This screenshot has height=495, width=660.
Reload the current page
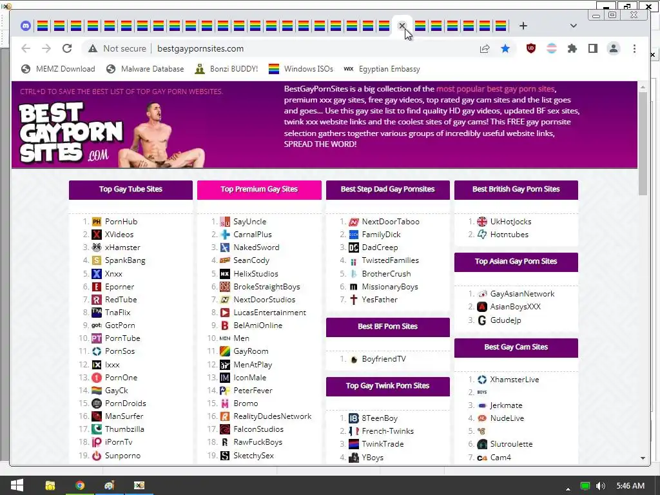[x=67, y=48]
